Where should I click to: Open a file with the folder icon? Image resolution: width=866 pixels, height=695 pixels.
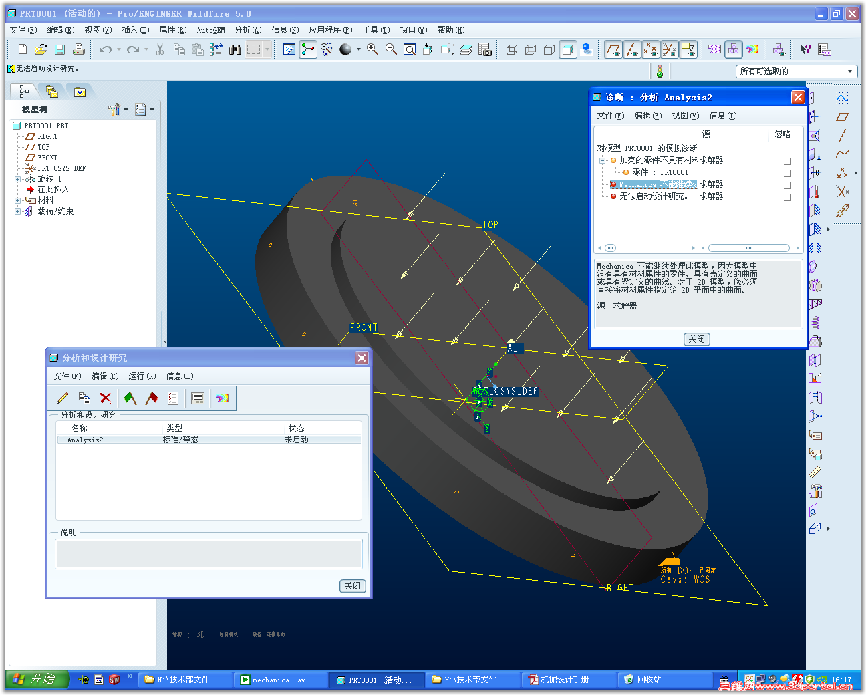[41, 49]
